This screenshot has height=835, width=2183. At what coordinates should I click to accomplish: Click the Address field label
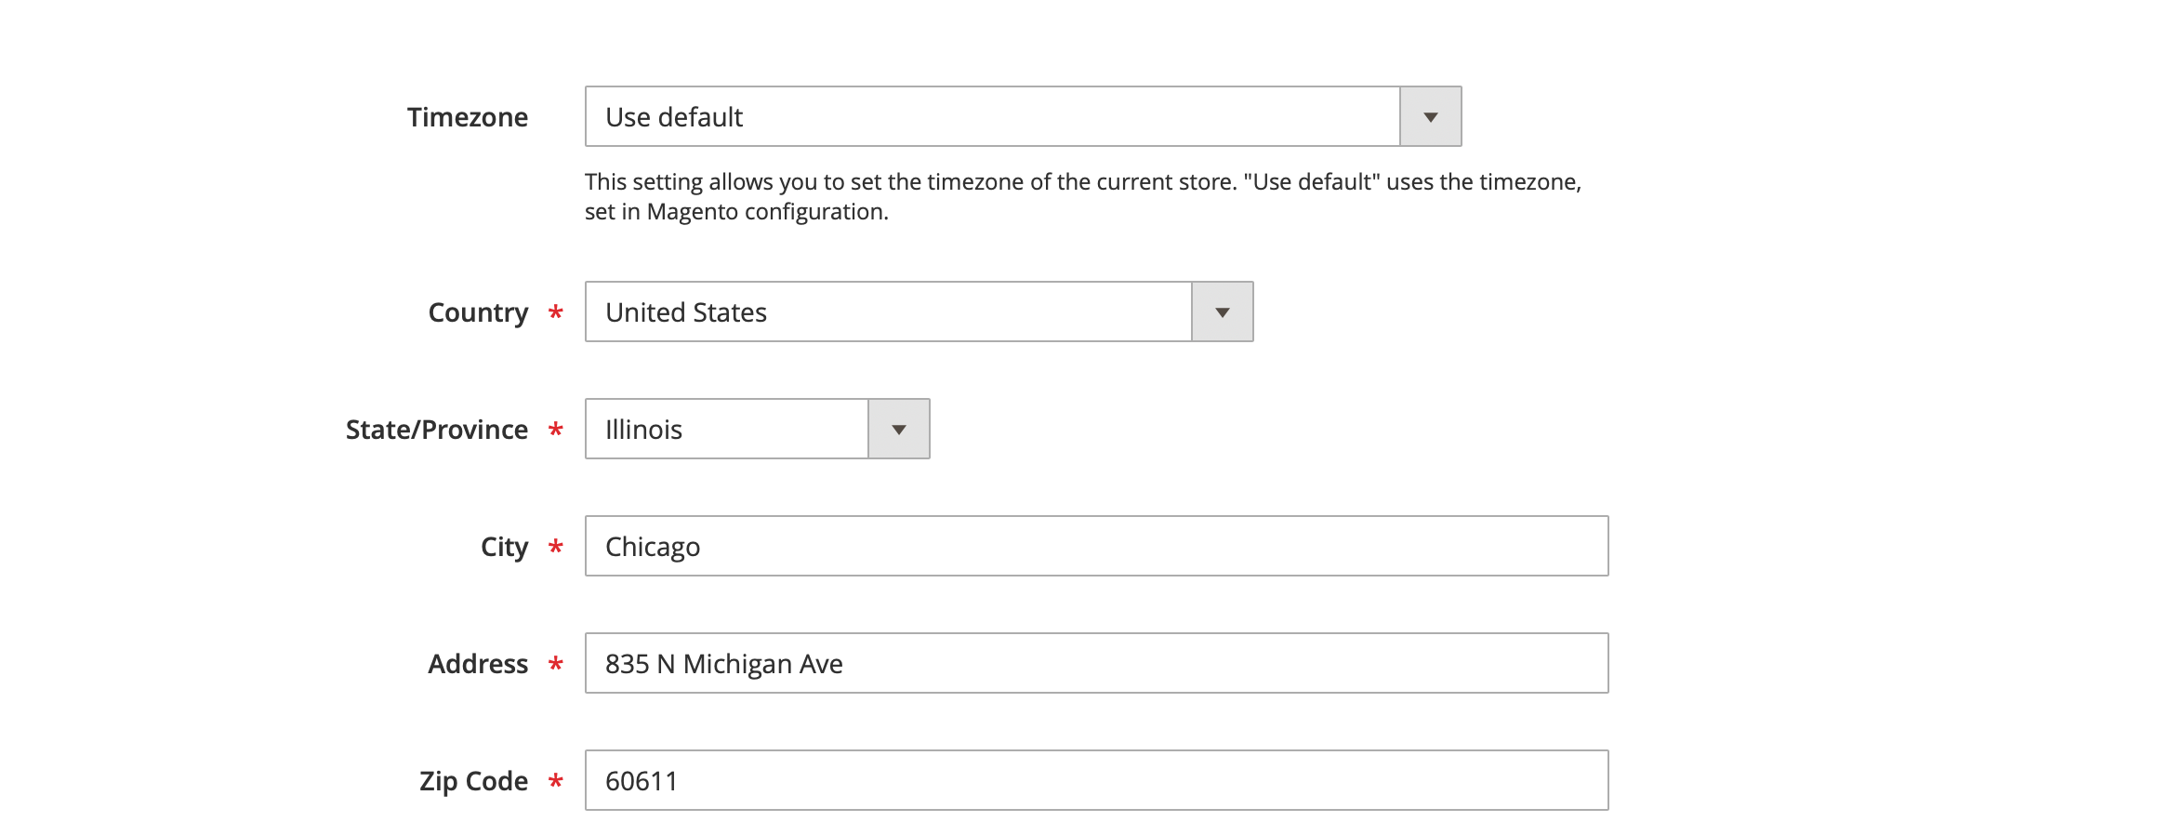(478, 664)
